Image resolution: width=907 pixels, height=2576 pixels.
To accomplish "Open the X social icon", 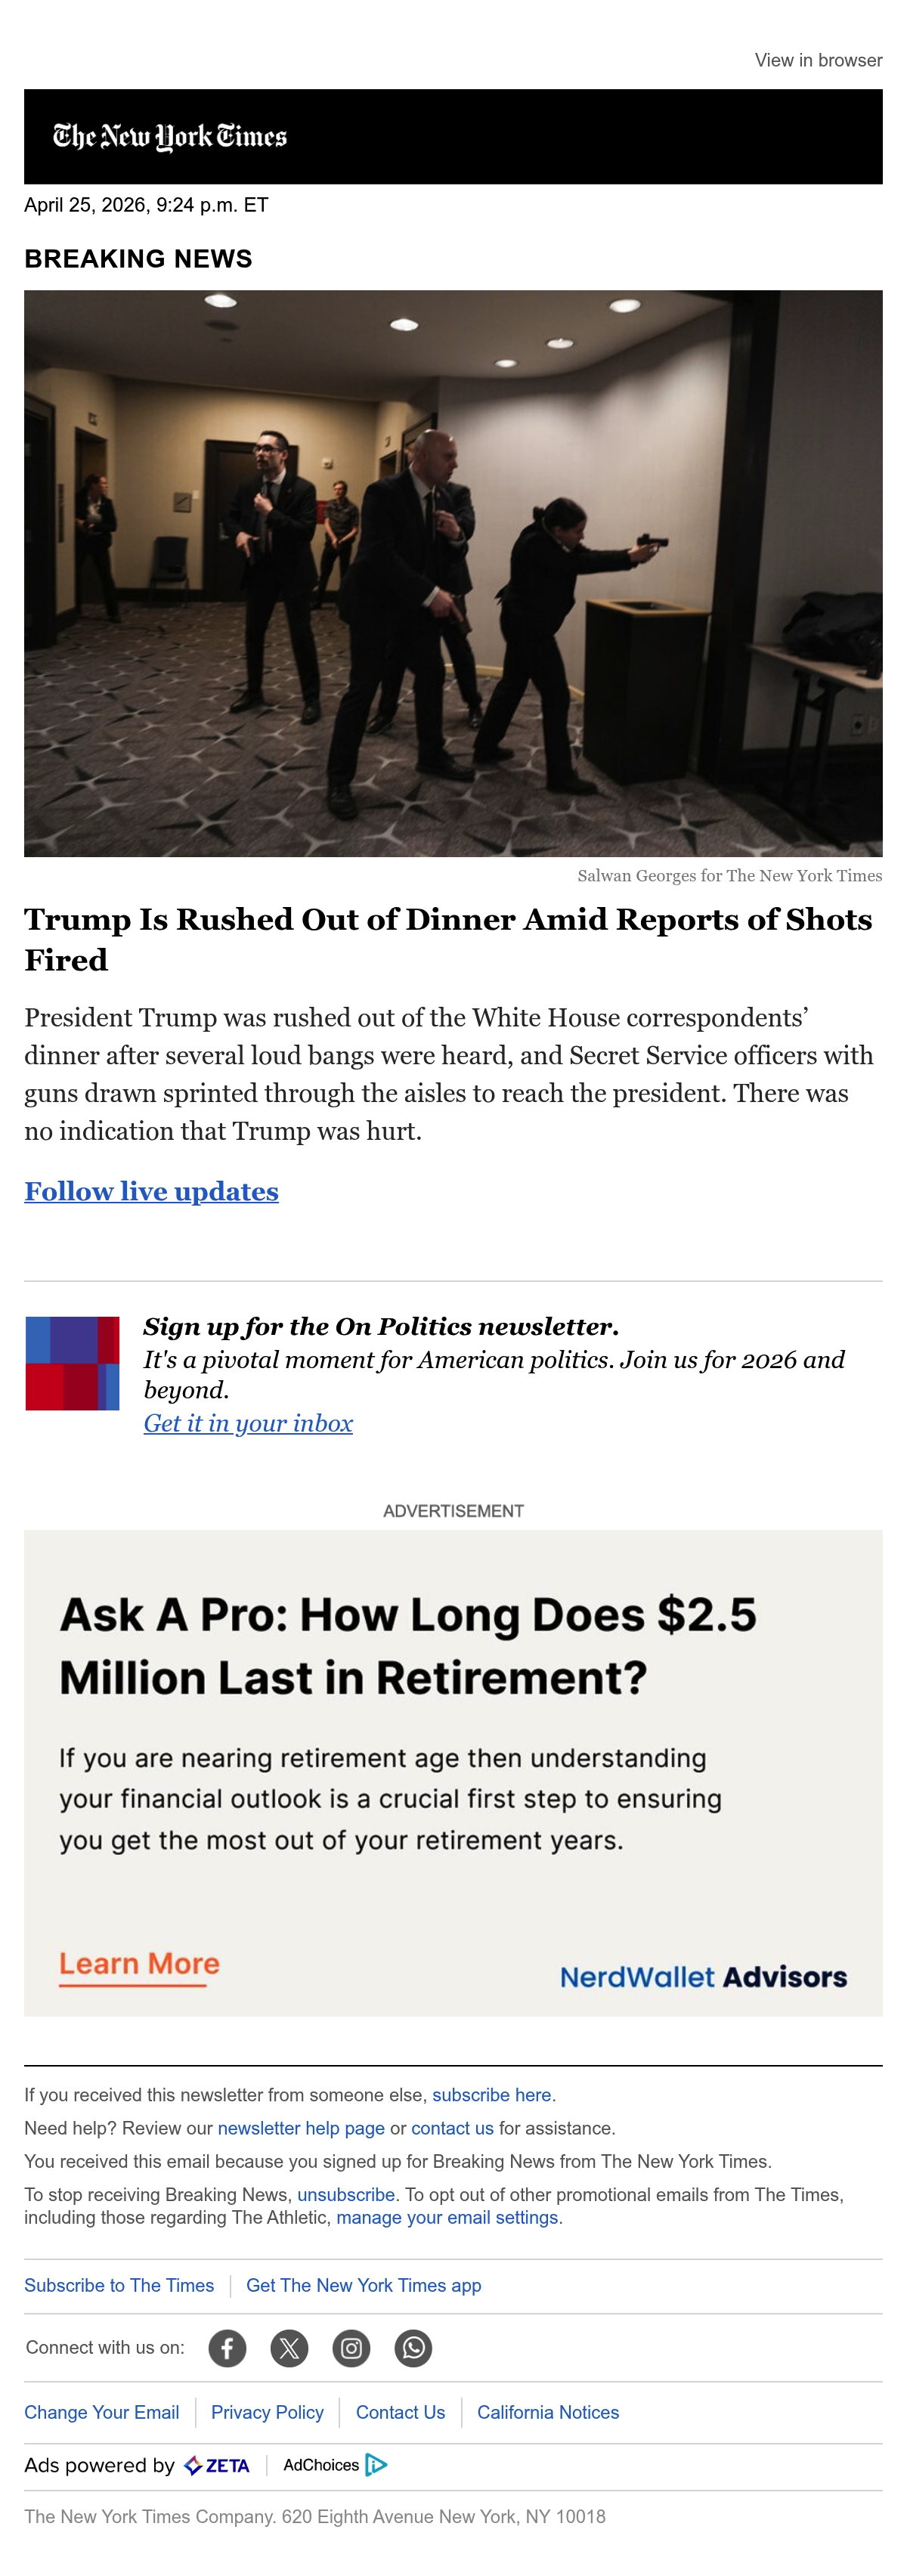I will tap(289, 2347).
